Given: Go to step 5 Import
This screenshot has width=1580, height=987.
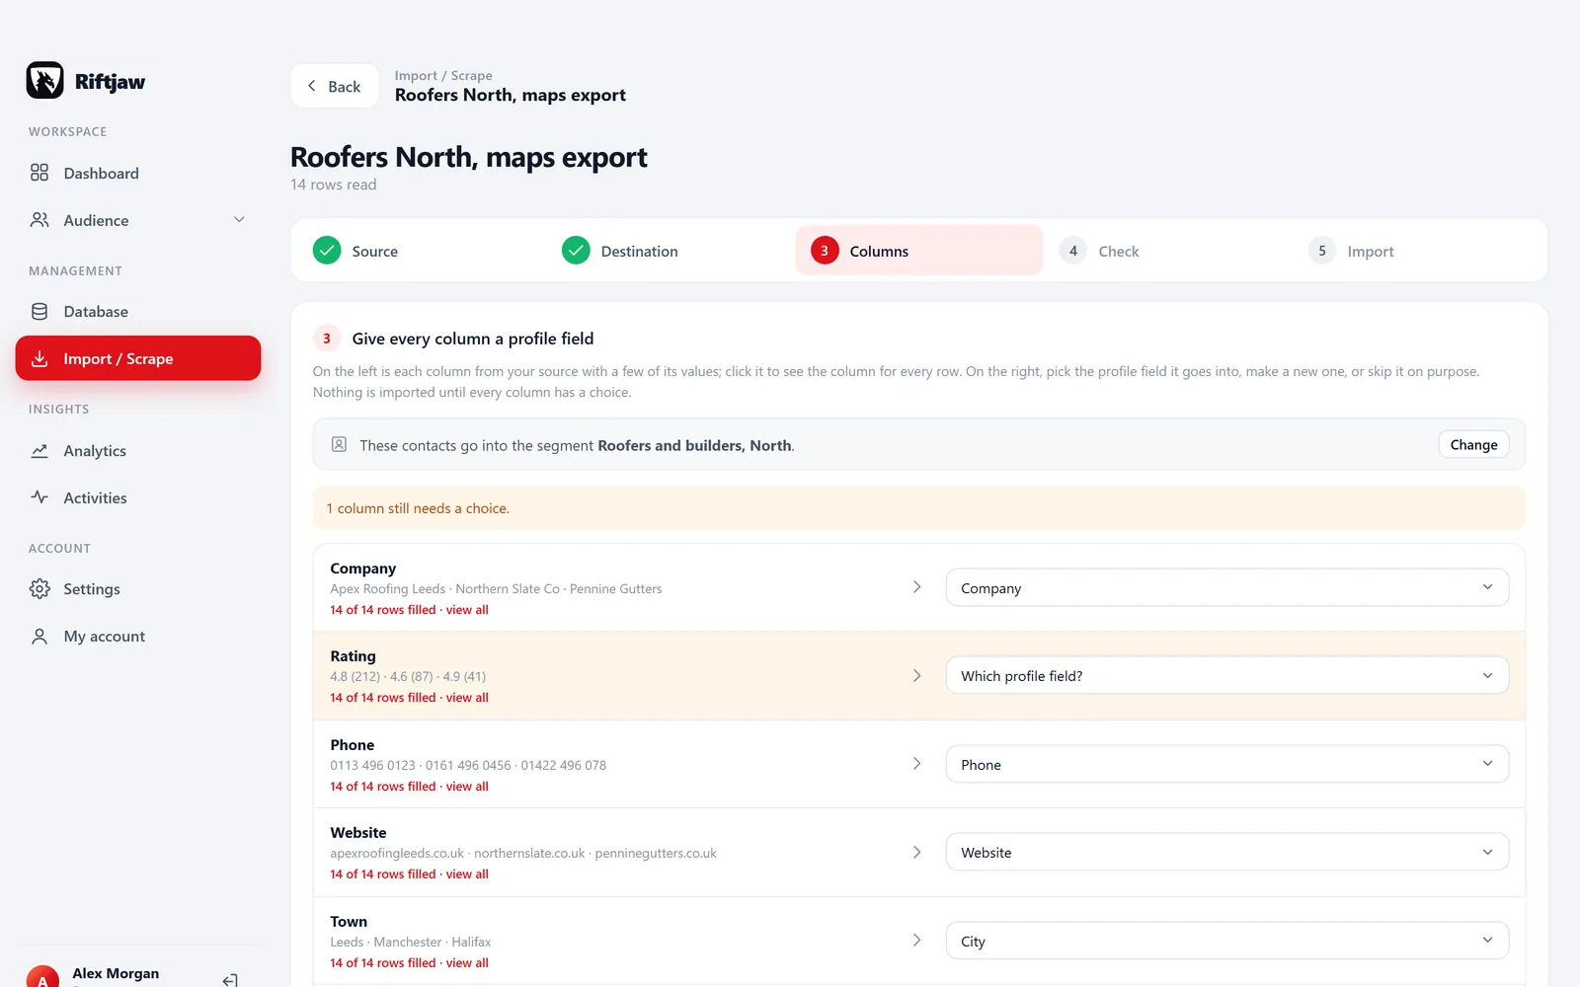Looking at the screenshot, I should (x=1417, y=251).
